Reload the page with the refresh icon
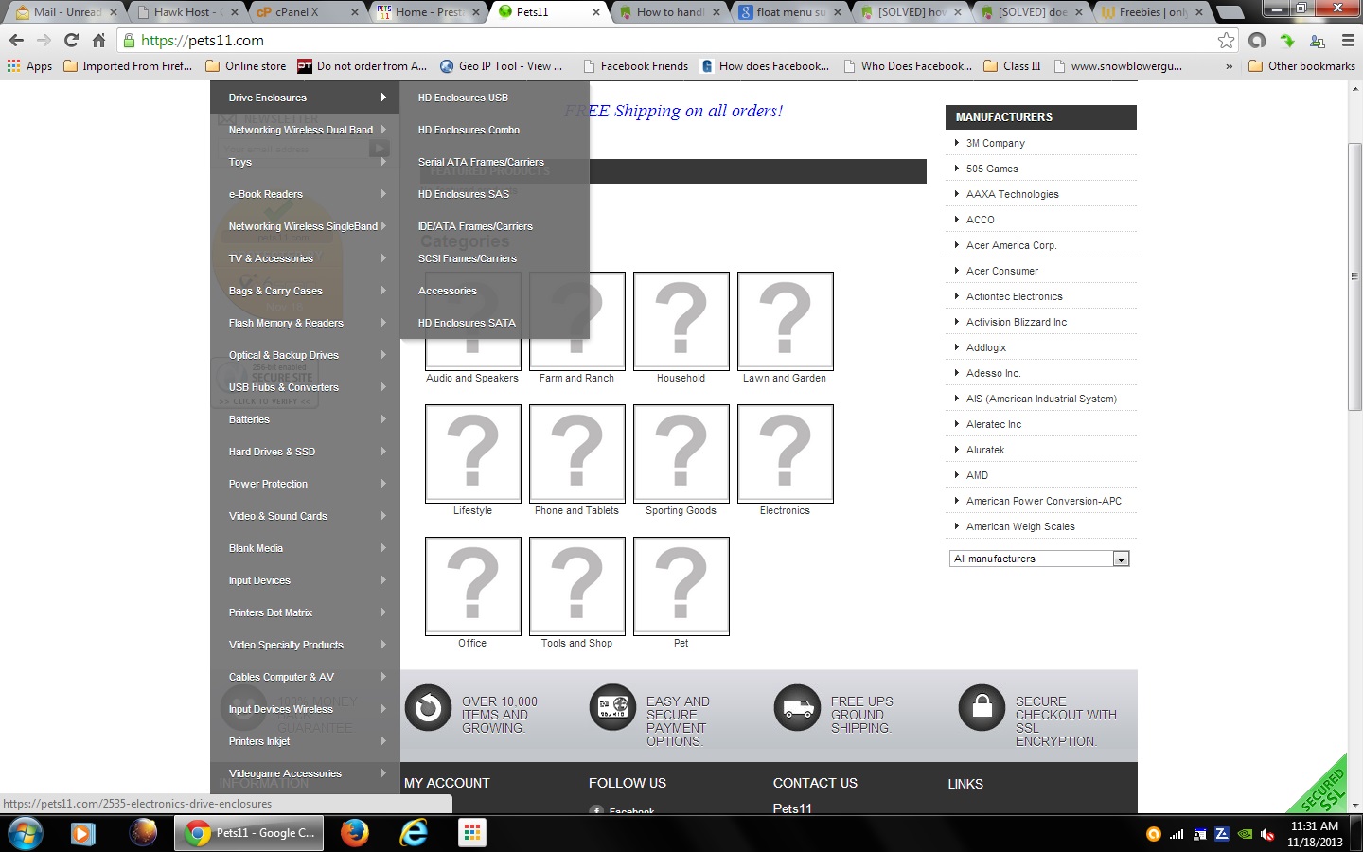 point(71,40)
